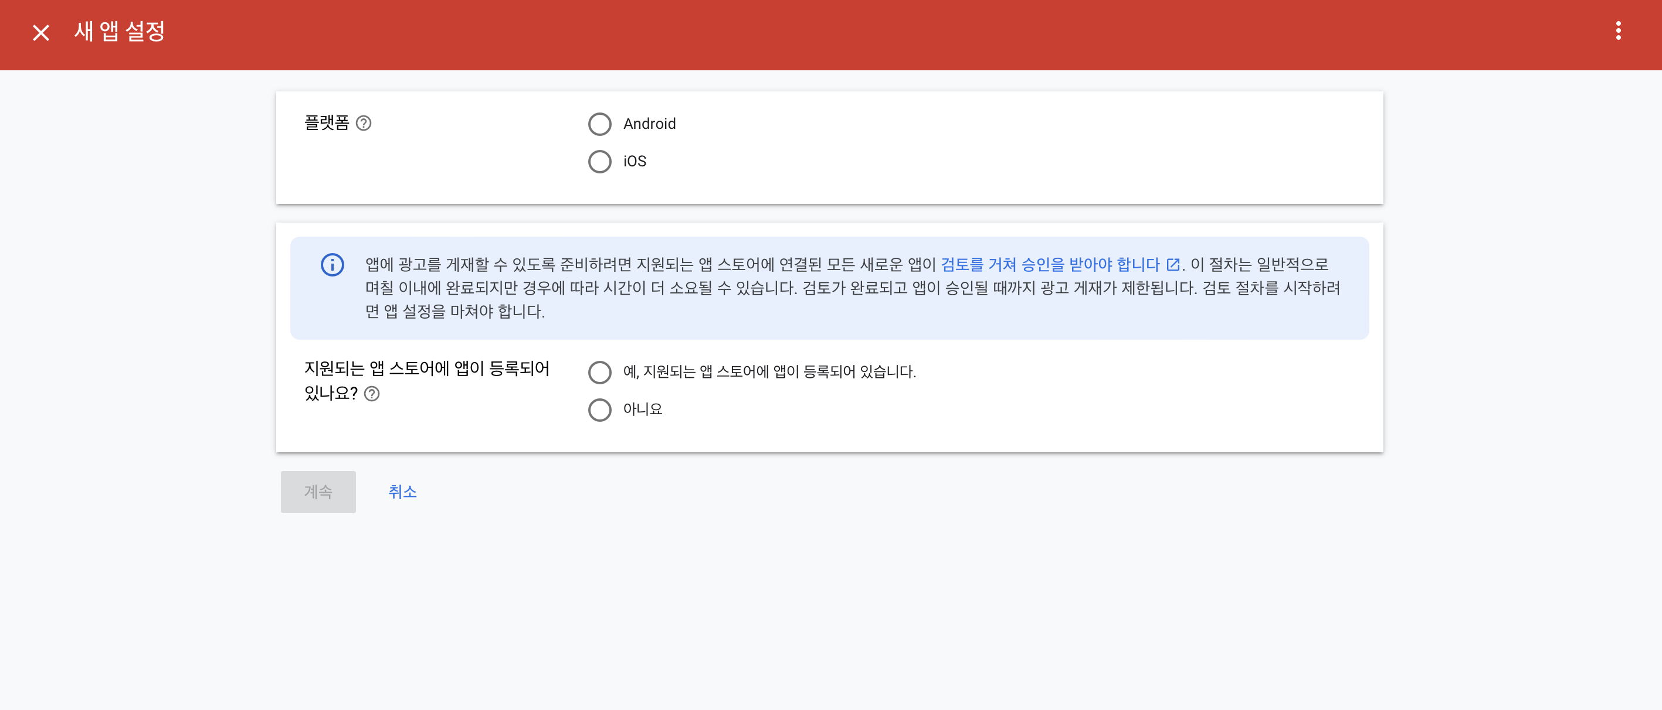The height and width of the screenshot is (710, 1662).
Task: Click the 예, 지원되는 앱 스토어에 label text
Action: click(x=769, y=372)
